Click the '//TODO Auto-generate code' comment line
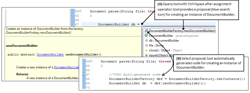This screenshot has width=250, height=93. tap(135, 75)
